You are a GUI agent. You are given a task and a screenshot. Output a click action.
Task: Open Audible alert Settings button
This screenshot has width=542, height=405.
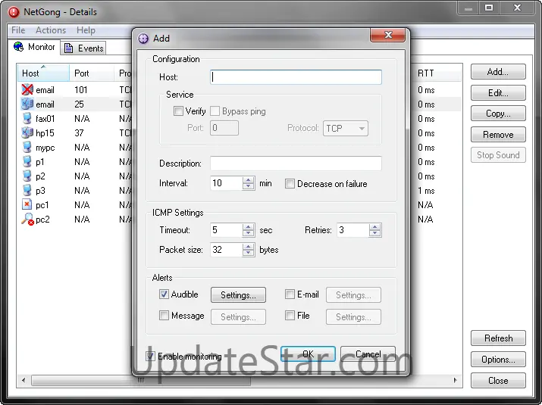pos(238,295)
